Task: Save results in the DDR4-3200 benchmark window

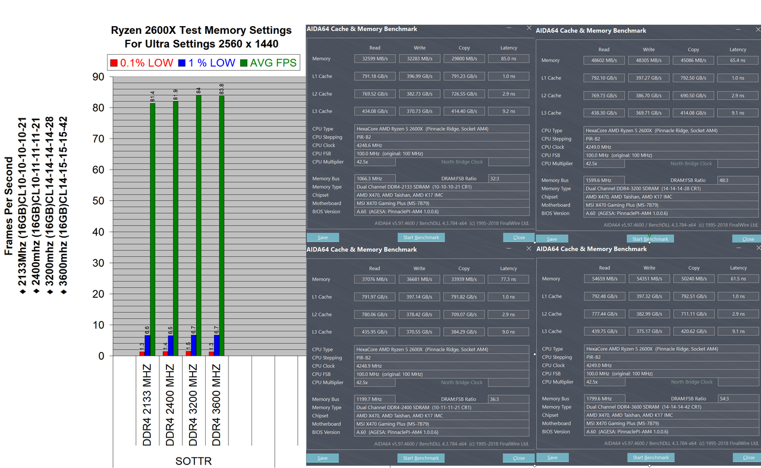Action: 552,239
